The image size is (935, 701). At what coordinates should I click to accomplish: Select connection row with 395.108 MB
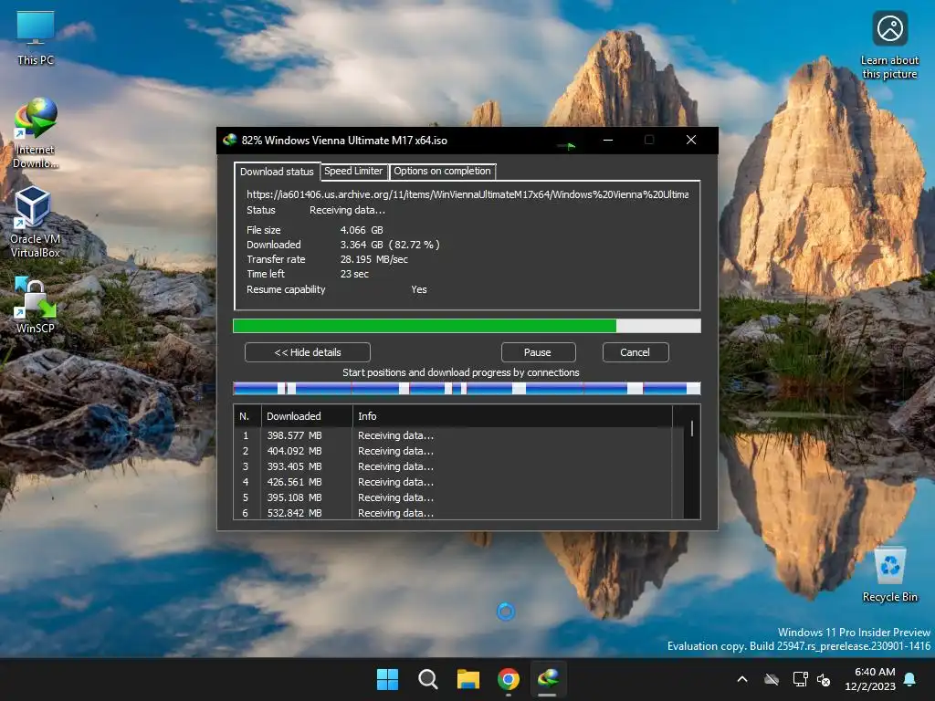pyautogui.click(x=453, y=497)
